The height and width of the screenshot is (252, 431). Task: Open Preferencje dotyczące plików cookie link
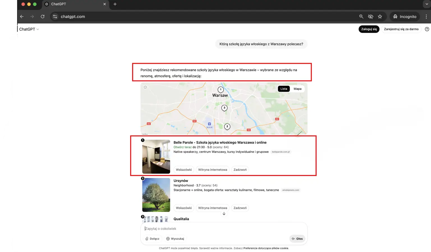[266, 248]
